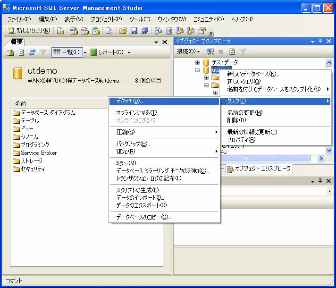Viewport: 336px width, 288px height.
Task: Open the 接続 (Connect) dropdown
Action: [188, 51]
